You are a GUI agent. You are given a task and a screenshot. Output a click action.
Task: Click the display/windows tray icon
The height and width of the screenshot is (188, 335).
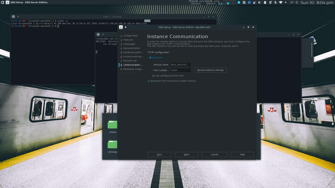[254, 3]
